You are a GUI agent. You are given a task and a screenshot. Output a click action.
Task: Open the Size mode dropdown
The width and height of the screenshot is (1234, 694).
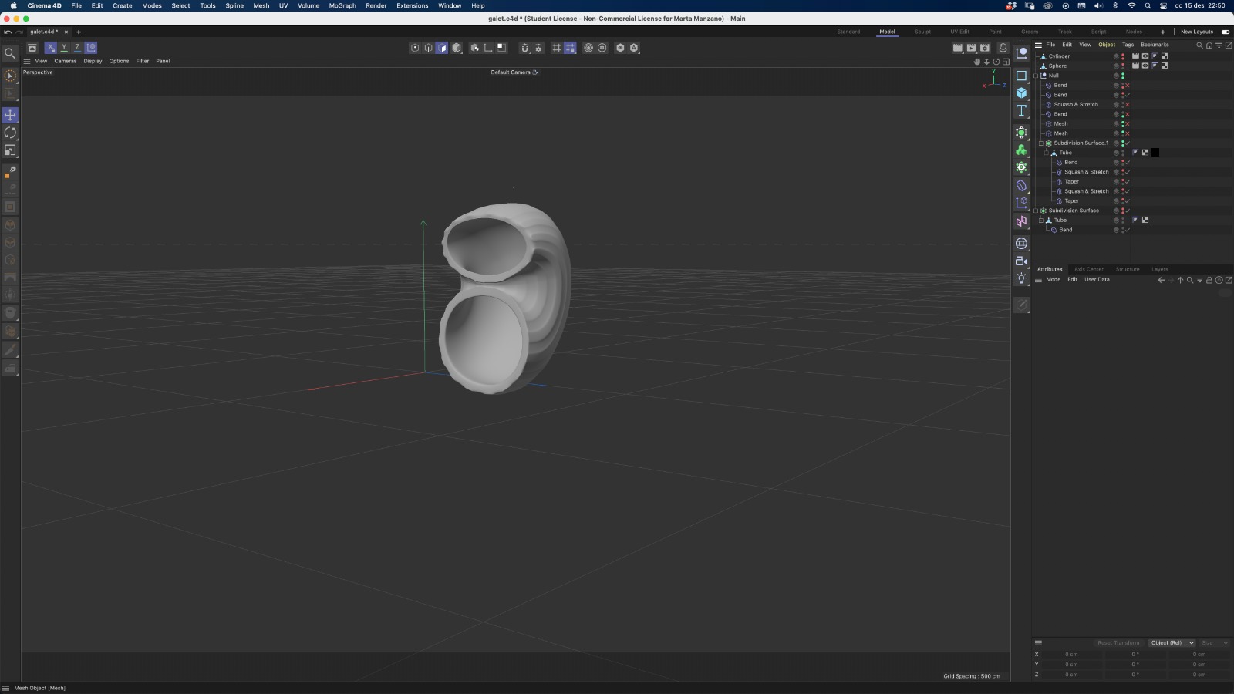pyautogui.click(x=1215, y=643)
